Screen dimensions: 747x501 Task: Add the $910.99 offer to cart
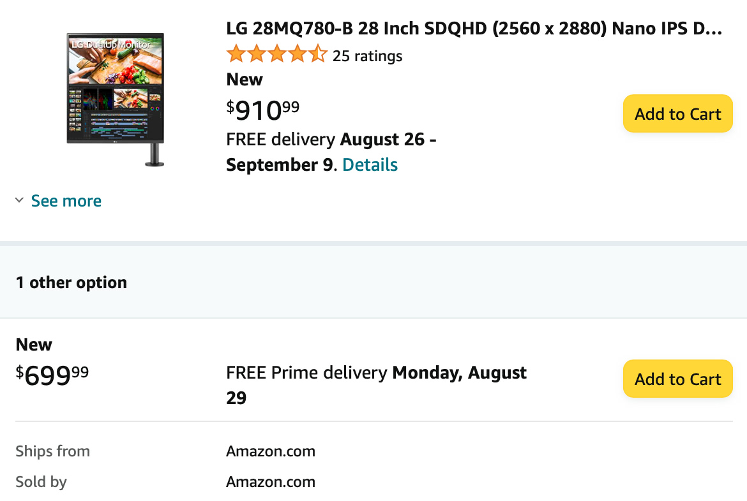click(x=677, y=113)
